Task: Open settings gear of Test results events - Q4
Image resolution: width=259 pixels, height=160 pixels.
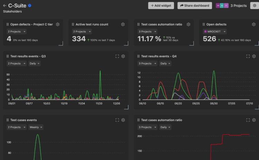Action: coord(254,56)
